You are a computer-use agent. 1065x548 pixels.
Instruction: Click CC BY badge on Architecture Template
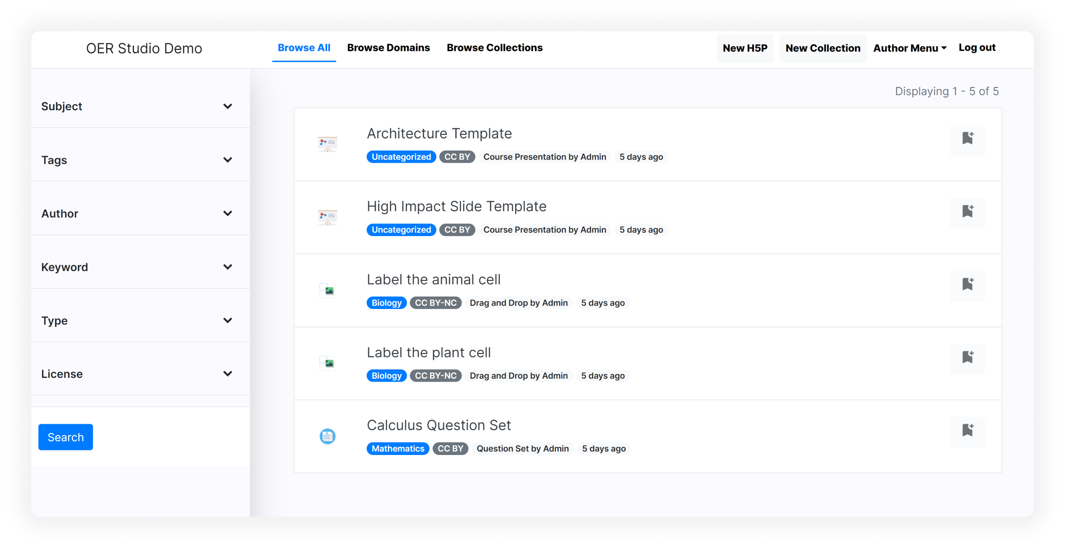coord(457,157)
